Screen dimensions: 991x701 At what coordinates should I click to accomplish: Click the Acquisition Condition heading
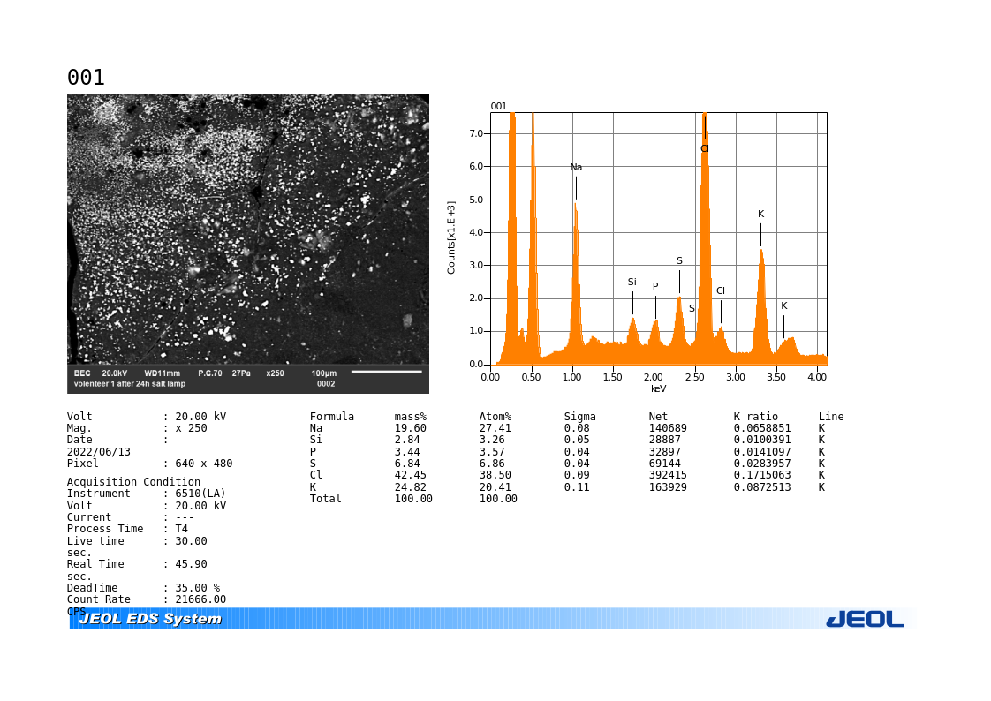click(x=133, y=482)
